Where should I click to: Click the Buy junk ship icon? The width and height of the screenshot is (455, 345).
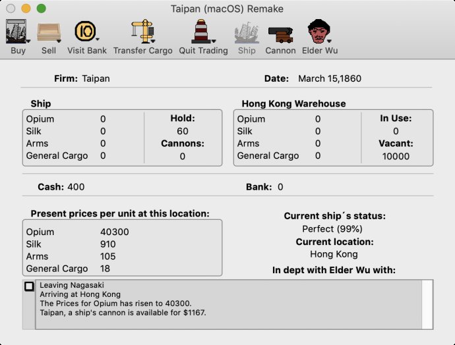[x=16, y=32]
